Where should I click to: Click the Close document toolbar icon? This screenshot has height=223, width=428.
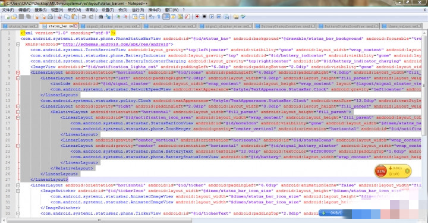36,17
